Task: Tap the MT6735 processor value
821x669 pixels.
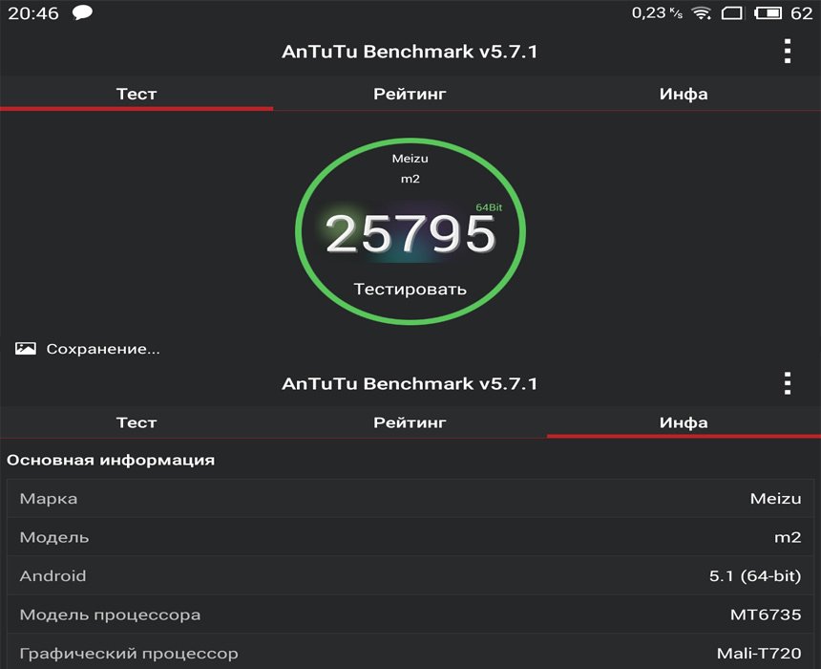Action: click(766, 615)
